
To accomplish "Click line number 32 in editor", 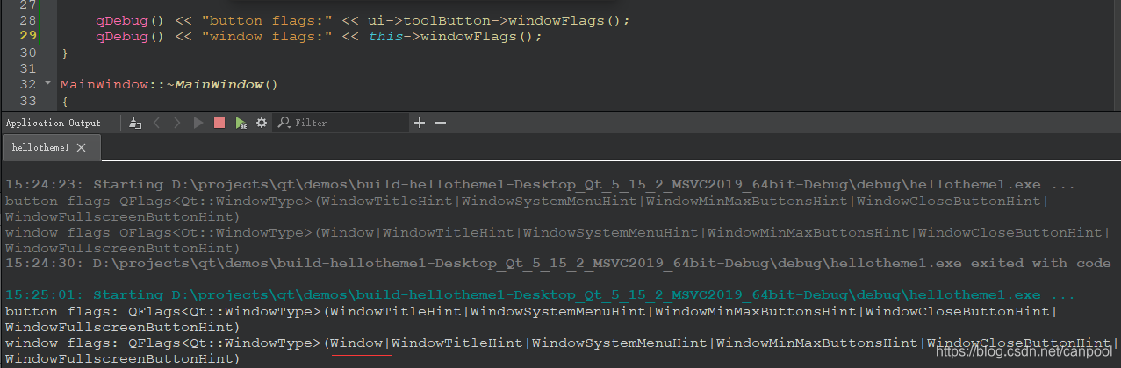I will pos(27,84).
